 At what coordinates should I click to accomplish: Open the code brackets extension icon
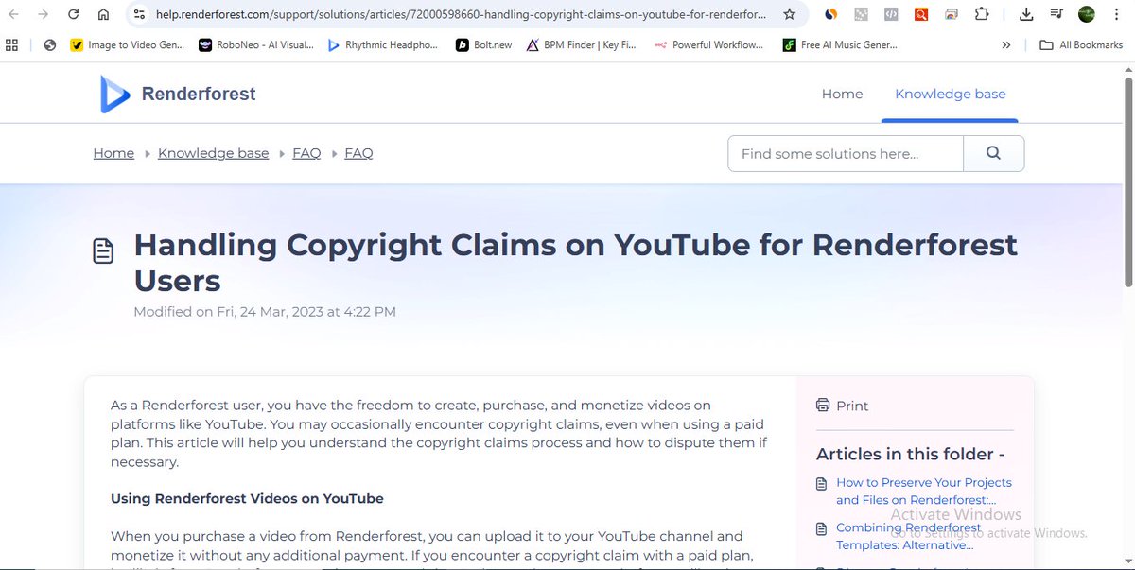pos(890,14)
